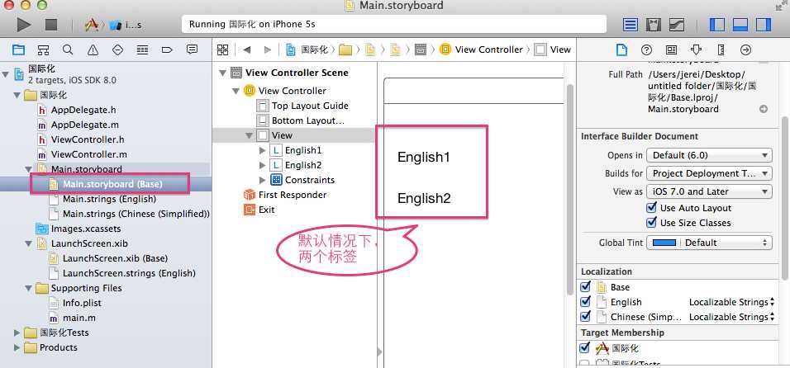Open Global Tint Default dropdown
The image size is (790, 368).
(709, 243)
